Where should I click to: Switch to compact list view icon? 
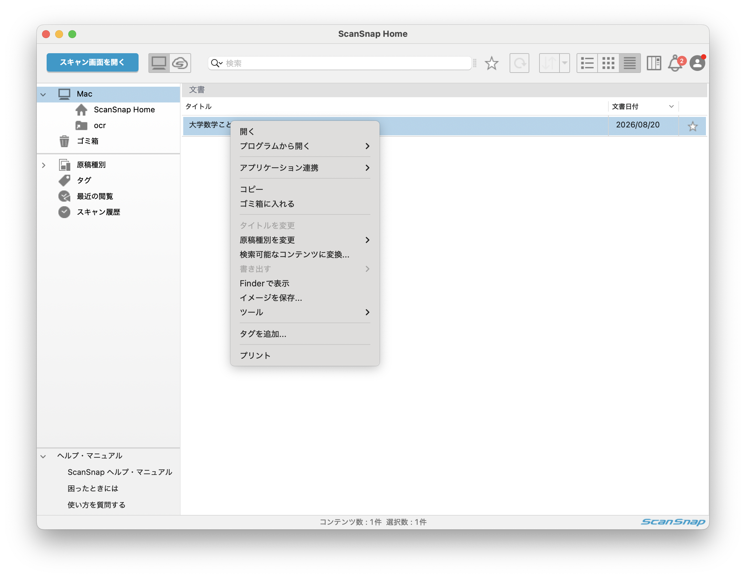pyautogui.click(x=629, y=63)
